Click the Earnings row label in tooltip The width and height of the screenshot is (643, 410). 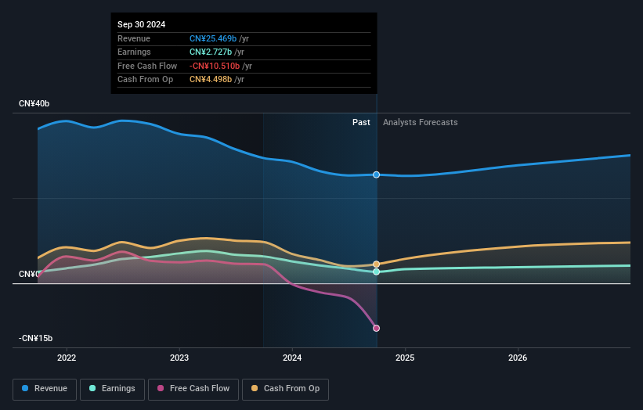(134, 52)
